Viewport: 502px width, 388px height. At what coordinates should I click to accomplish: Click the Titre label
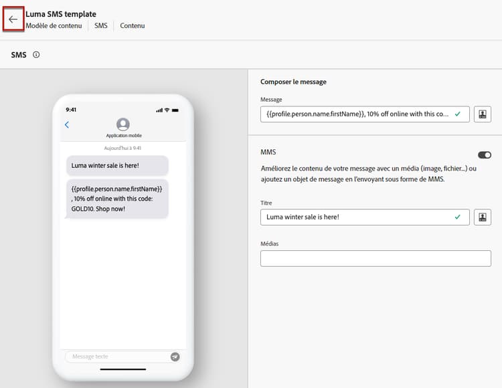tap(266, 203)
